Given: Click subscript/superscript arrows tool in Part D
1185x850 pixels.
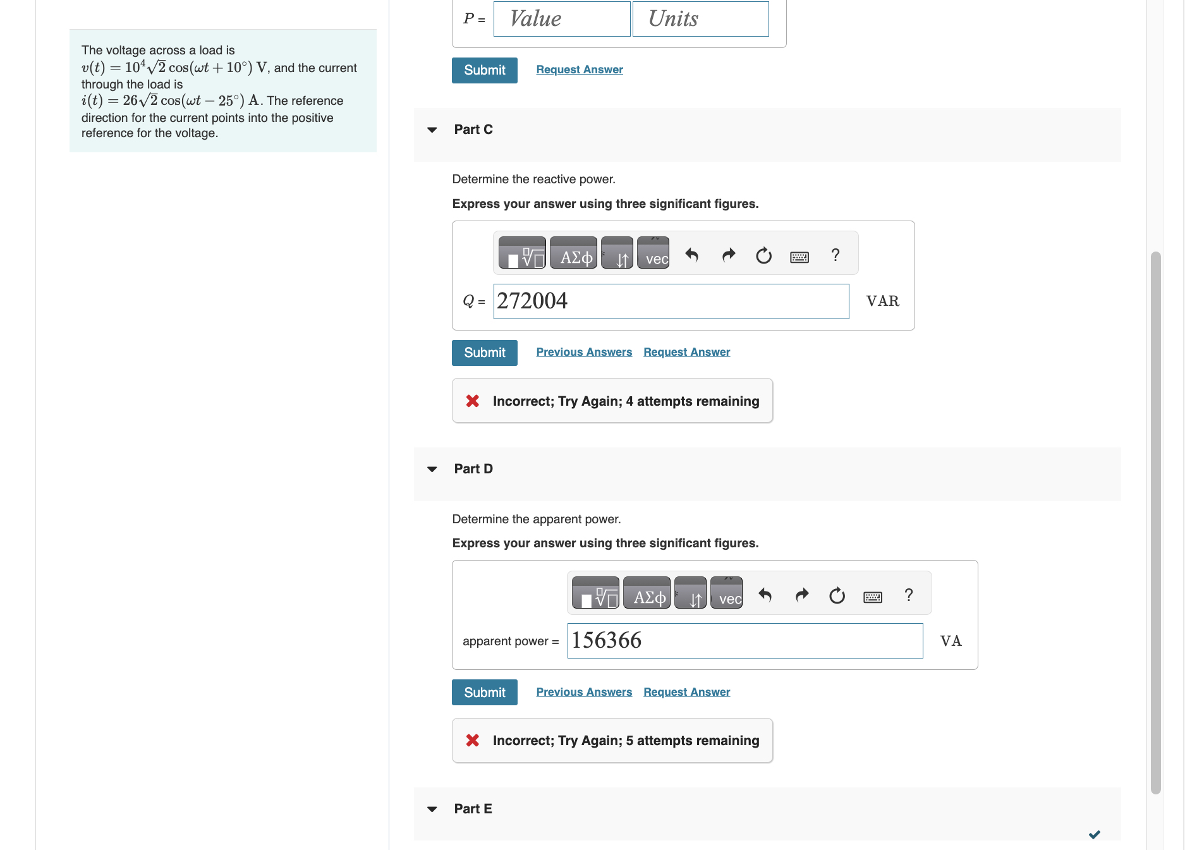Looking at the screenshot, I should 690,593.
